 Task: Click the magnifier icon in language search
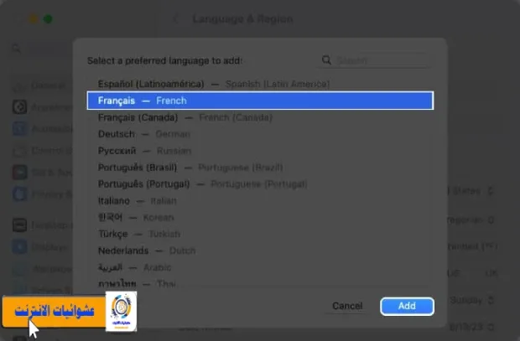[x=326, y=60]
